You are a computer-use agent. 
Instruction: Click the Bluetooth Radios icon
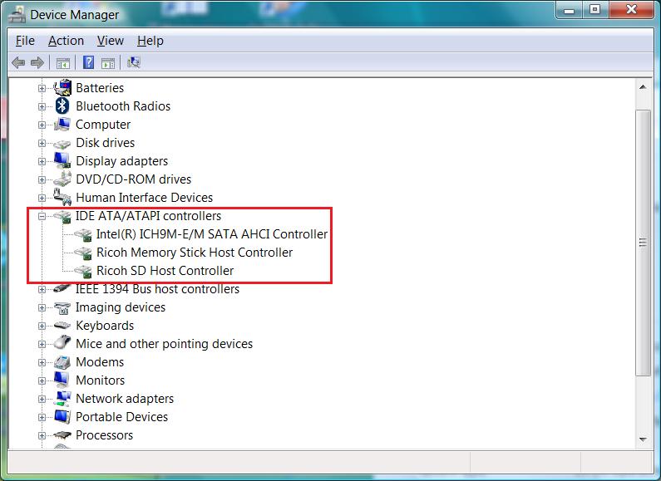click(62, 106)
